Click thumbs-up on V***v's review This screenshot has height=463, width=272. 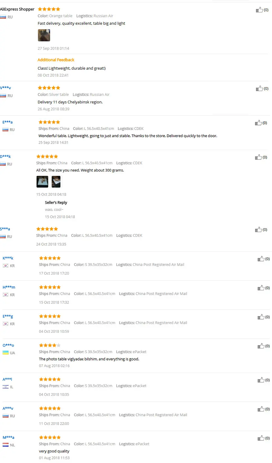259,89
